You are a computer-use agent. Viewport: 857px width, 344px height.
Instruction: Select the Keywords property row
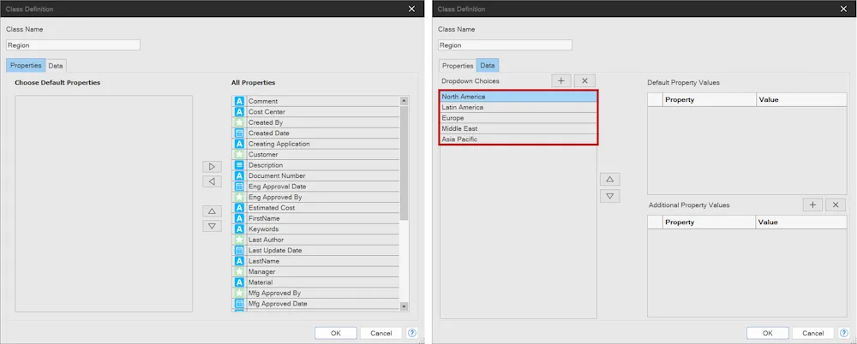pos(317,228)
